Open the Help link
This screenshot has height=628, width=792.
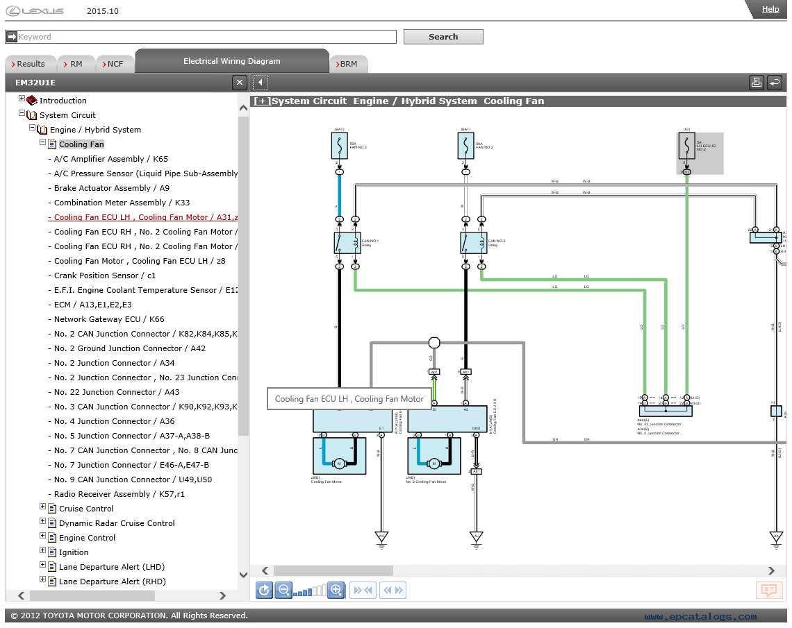tap(770, 9)
